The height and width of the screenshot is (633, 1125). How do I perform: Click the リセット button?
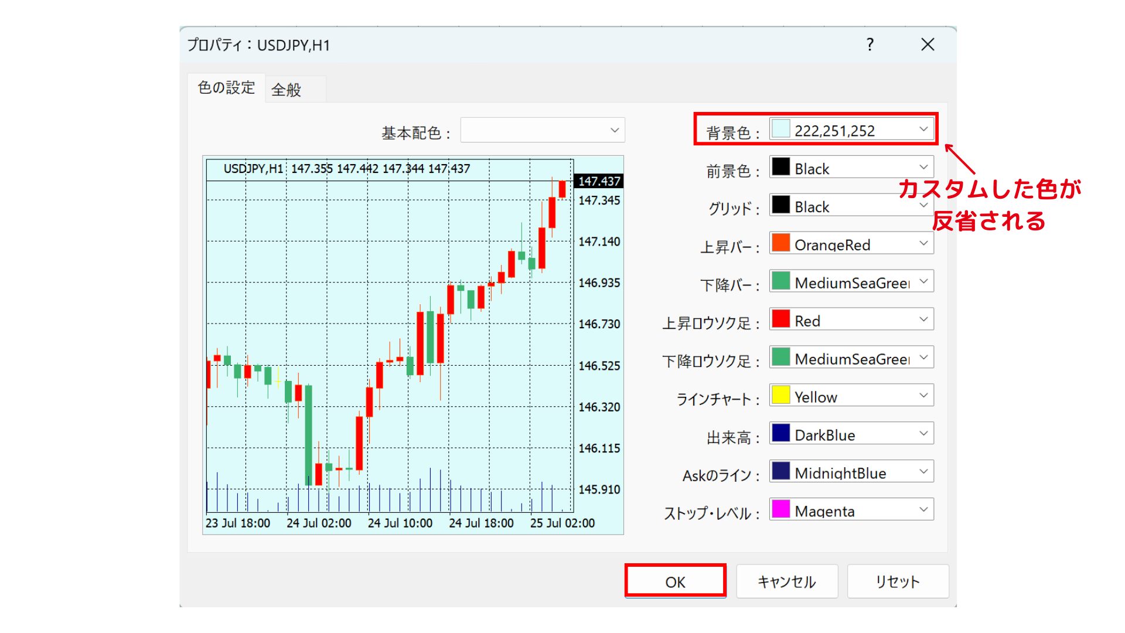pos(897,581)
